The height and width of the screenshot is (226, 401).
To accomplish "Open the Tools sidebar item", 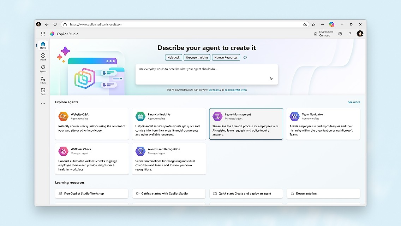I will tap(43, 92).
